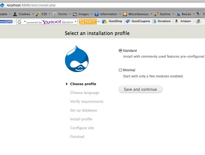The height and width of the screenshot is (155, 205).
Task: Click the Images picture icon
Action: 75,14
